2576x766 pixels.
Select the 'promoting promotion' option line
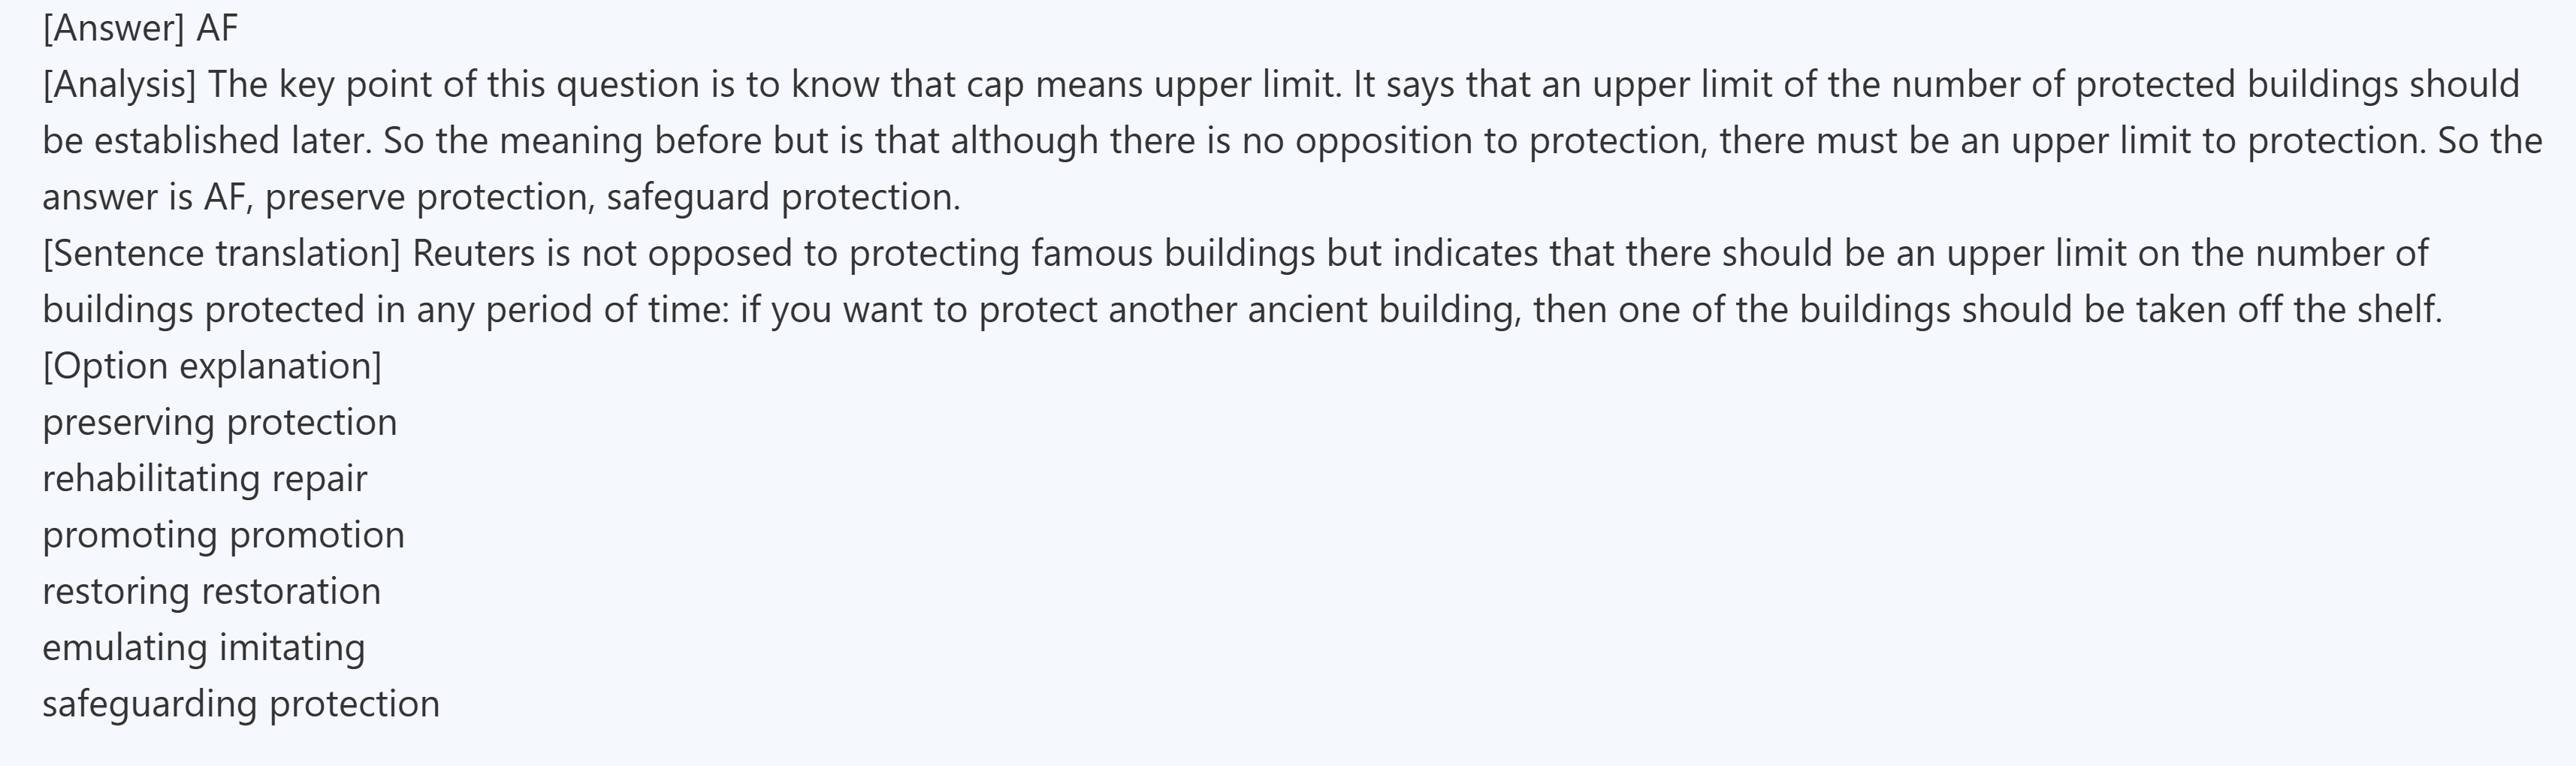[223, 535]
